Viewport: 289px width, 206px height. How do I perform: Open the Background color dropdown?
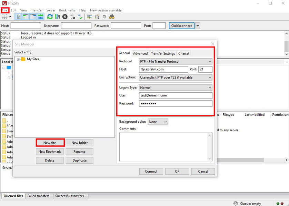(x=158, y=122)
